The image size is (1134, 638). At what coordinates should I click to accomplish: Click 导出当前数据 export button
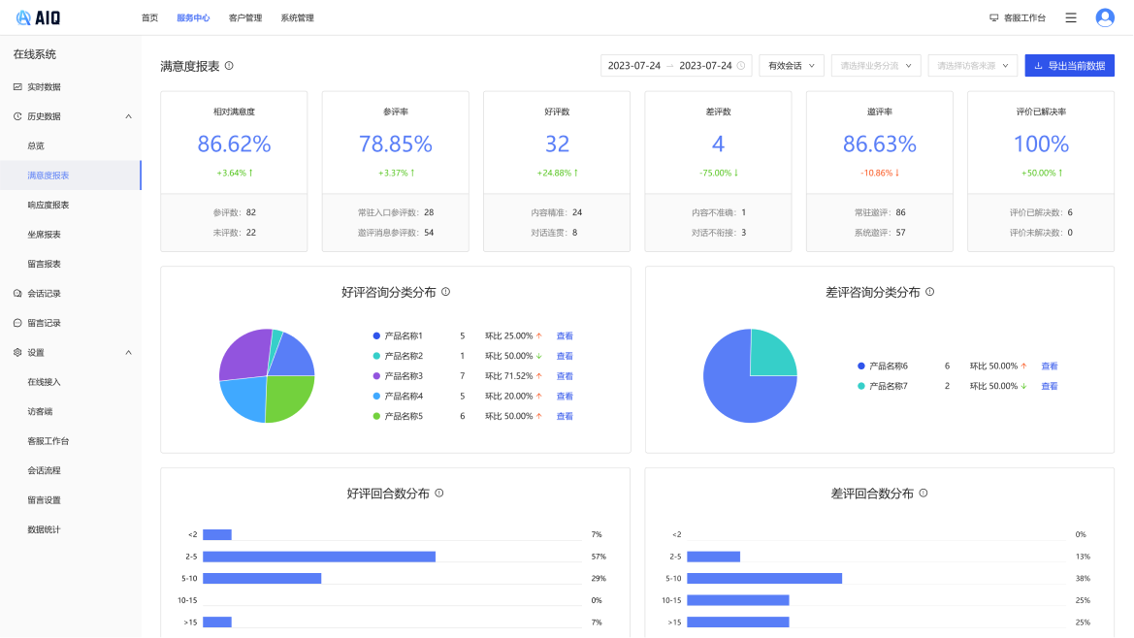[x=1069, y=66]
